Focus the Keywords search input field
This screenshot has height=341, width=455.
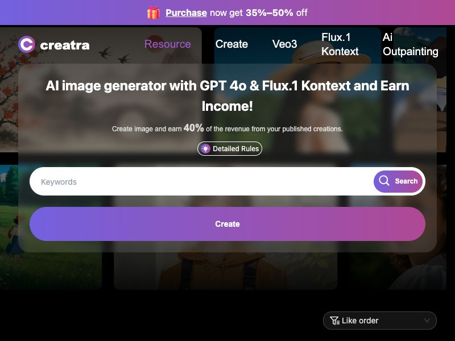coord(201,181)
